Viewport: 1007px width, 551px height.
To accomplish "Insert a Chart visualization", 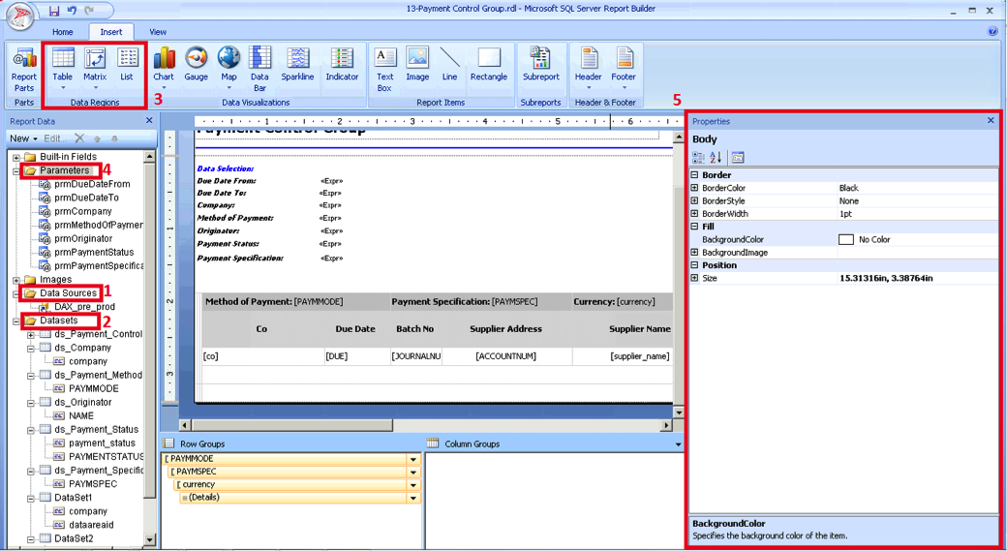I will pyautogui.click(x=164, y=68).
